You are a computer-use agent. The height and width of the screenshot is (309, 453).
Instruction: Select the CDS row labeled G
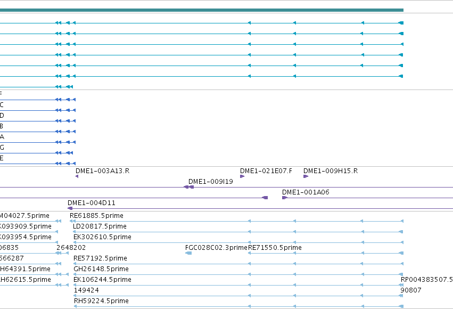click(36, 153)
